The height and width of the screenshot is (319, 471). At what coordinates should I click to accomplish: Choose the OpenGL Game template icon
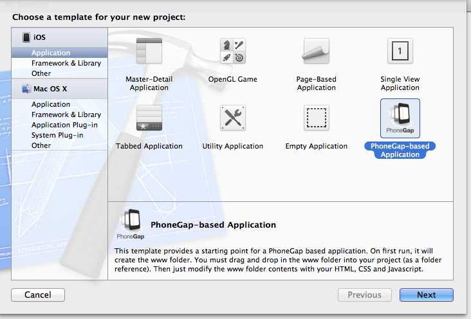point(233,50)
